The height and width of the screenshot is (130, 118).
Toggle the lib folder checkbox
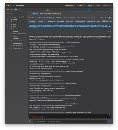tap(9, 29)
